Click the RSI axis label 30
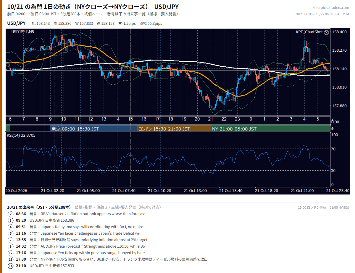Screen dimensions: 355x273 tap(333, 171)
